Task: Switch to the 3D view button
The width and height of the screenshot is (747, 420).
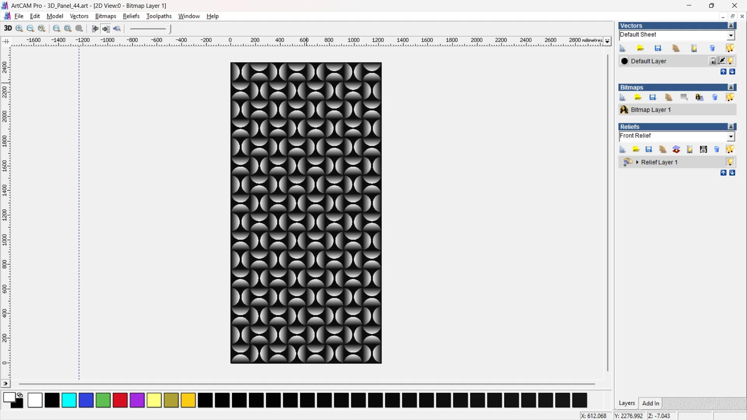Action: pos(8,28)
